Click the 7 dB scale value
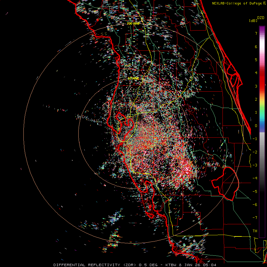The width and height of the screenshot is (267, 267). 256,33
